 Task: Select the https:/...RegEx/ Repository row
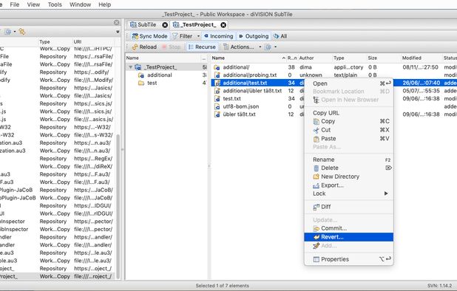coord(57,158)
